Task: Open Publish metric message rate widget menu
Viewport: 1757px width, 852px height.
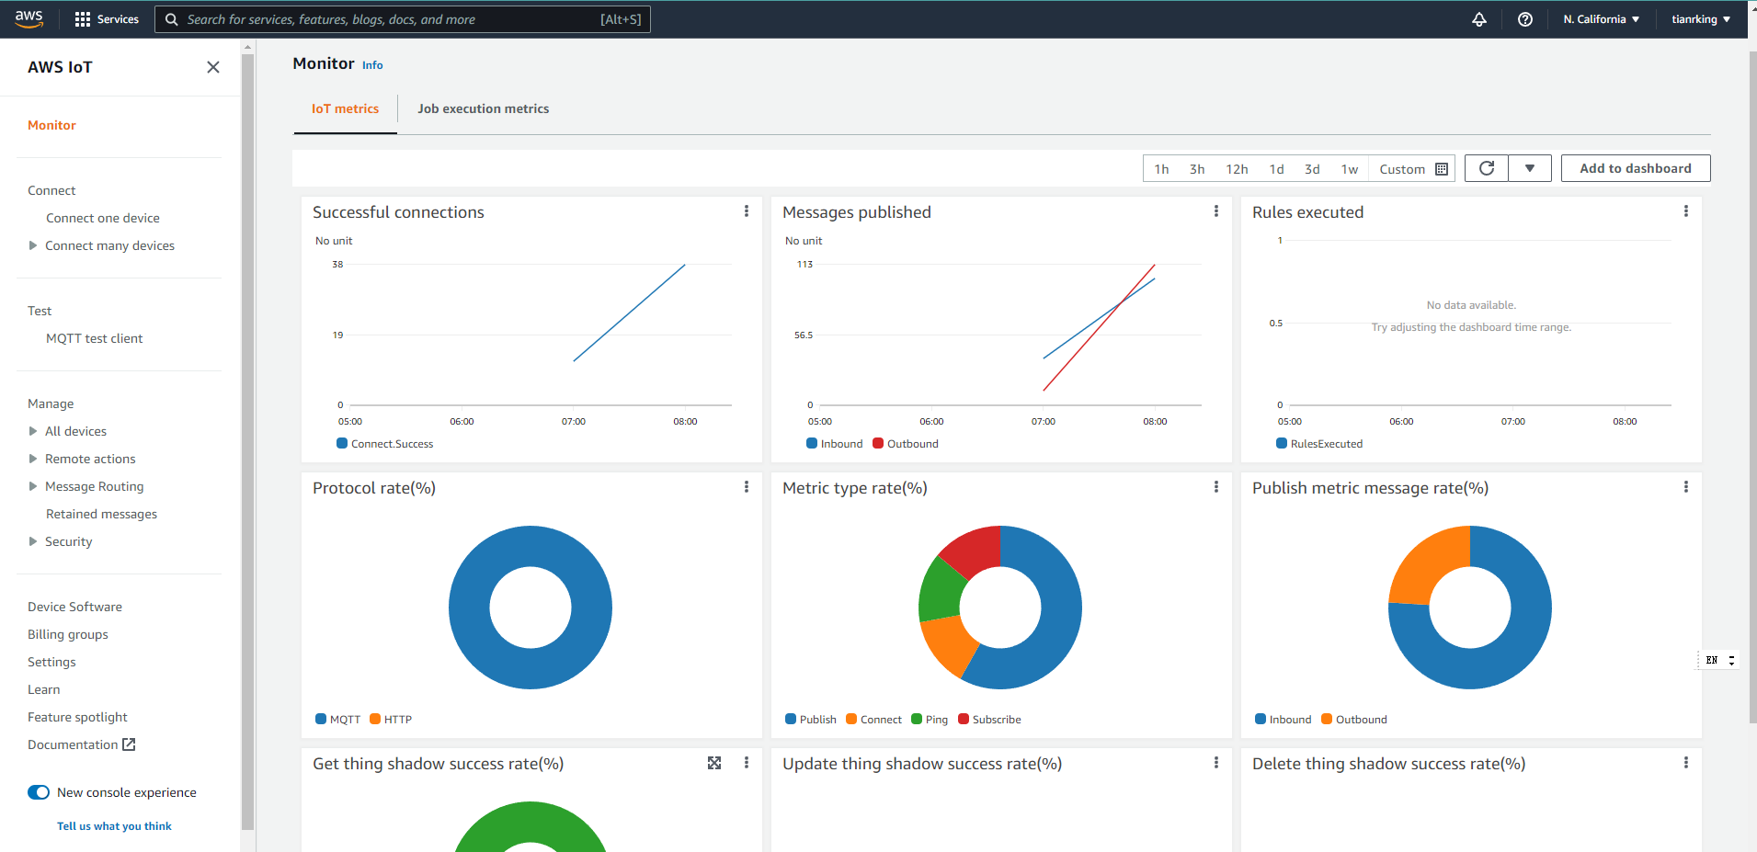Action: point(1686,487)
